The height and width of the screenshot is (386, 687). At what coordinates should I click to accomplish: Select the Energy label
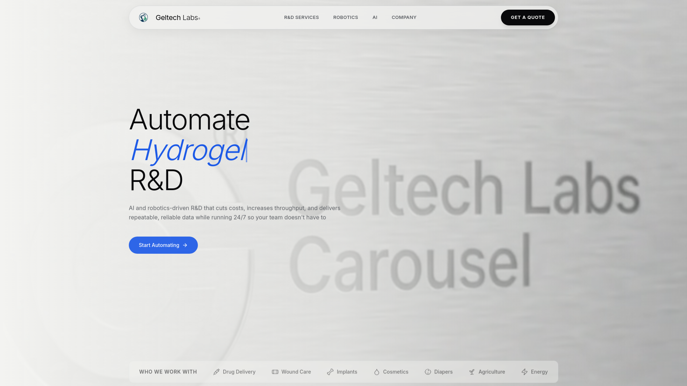click(x=539, y=372)
